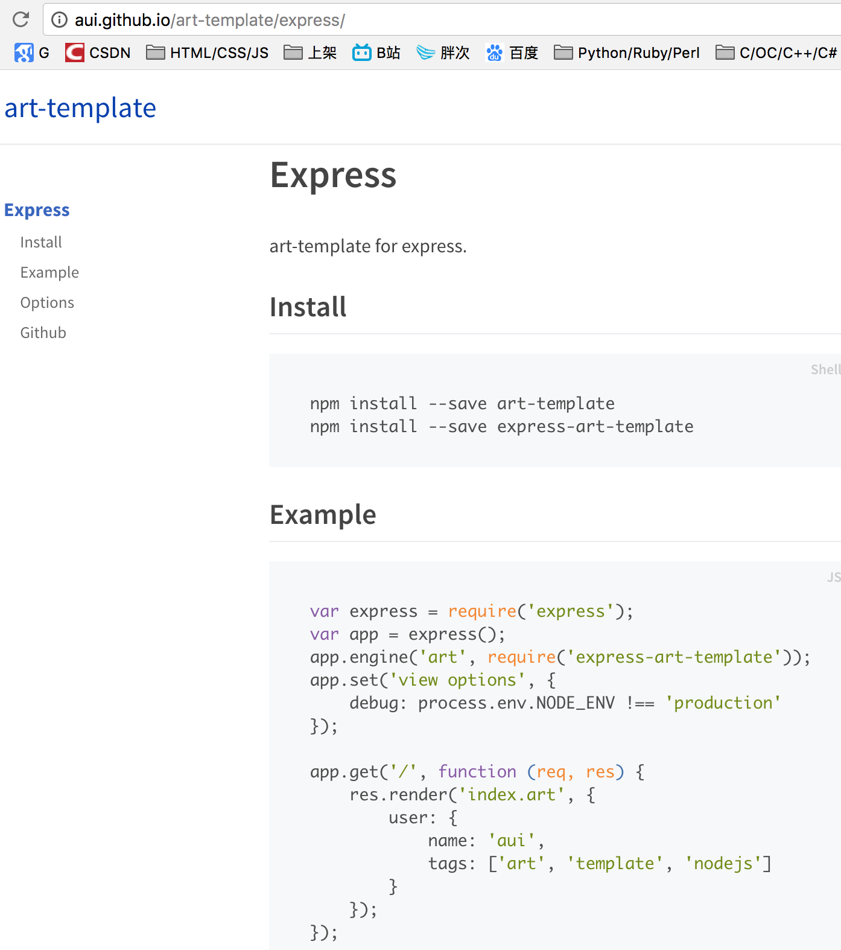Reload the page with the refresh icon
Viewport: 841px width, 950px height.
21,20
